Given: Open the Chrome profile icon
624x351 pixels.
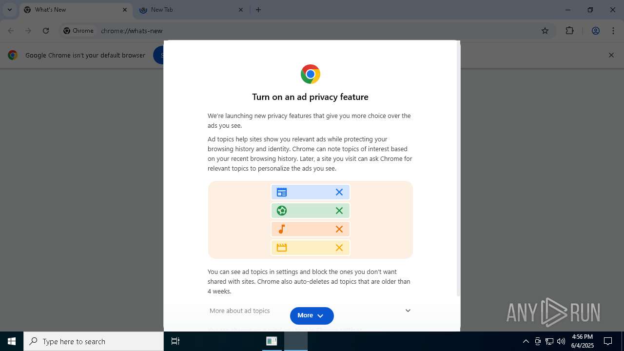Looking at the screenshot, I should click(x=596, y=31).
